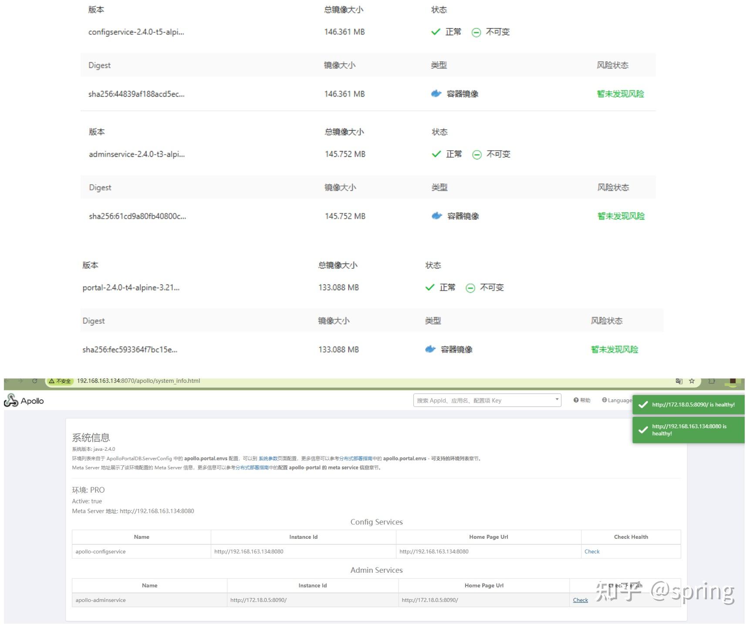Click the browser page reload icon
753x625 pixels.
[34, 381]
